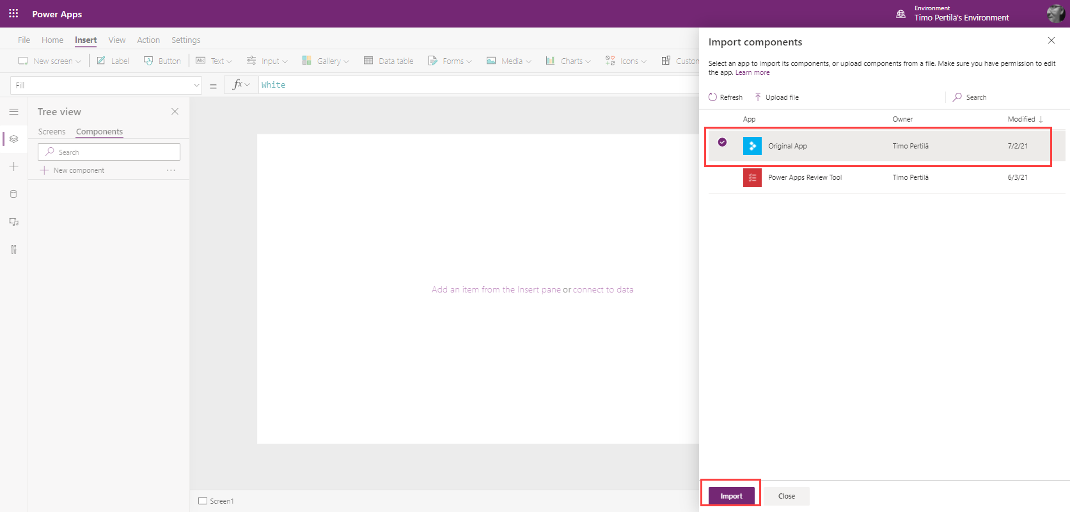
Task: Open the Charts dropdown menu
Action: (568, 61)
